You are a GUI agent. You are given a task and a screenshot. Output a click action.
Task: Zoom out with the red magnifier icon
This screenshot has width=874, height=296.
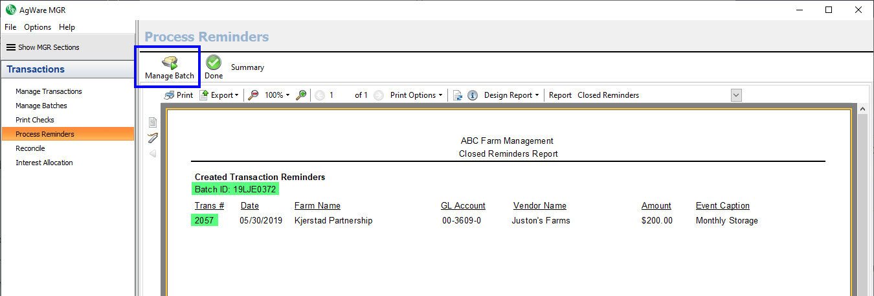coord(254,95)
